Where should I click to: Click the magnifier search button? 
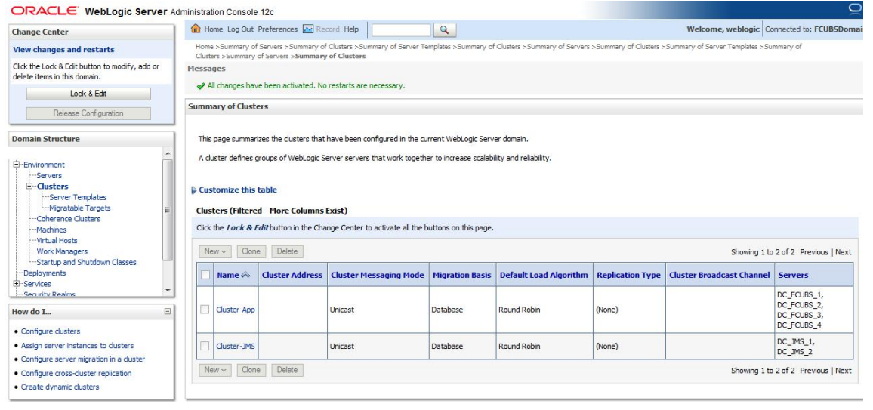(444, 30)
